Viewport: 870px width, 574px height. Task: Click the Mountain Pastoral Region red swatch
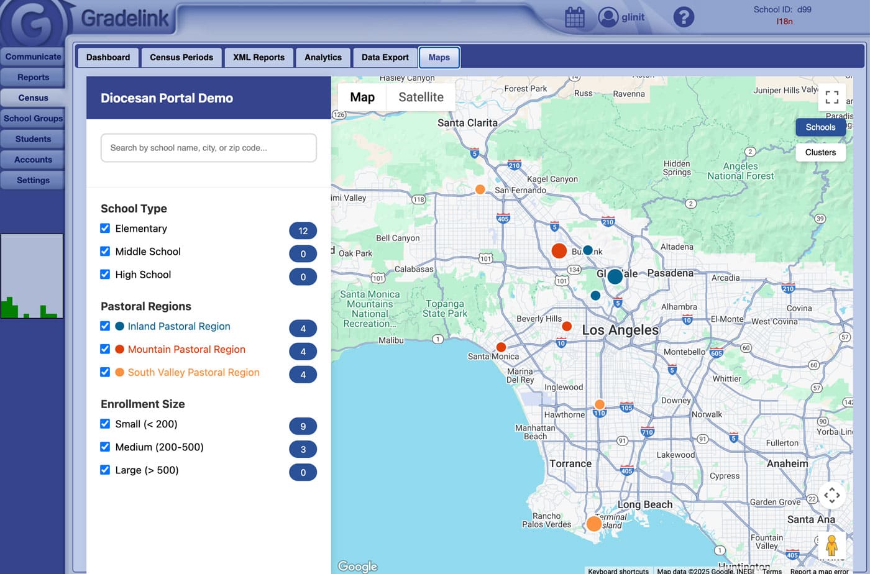coord(119,349)
